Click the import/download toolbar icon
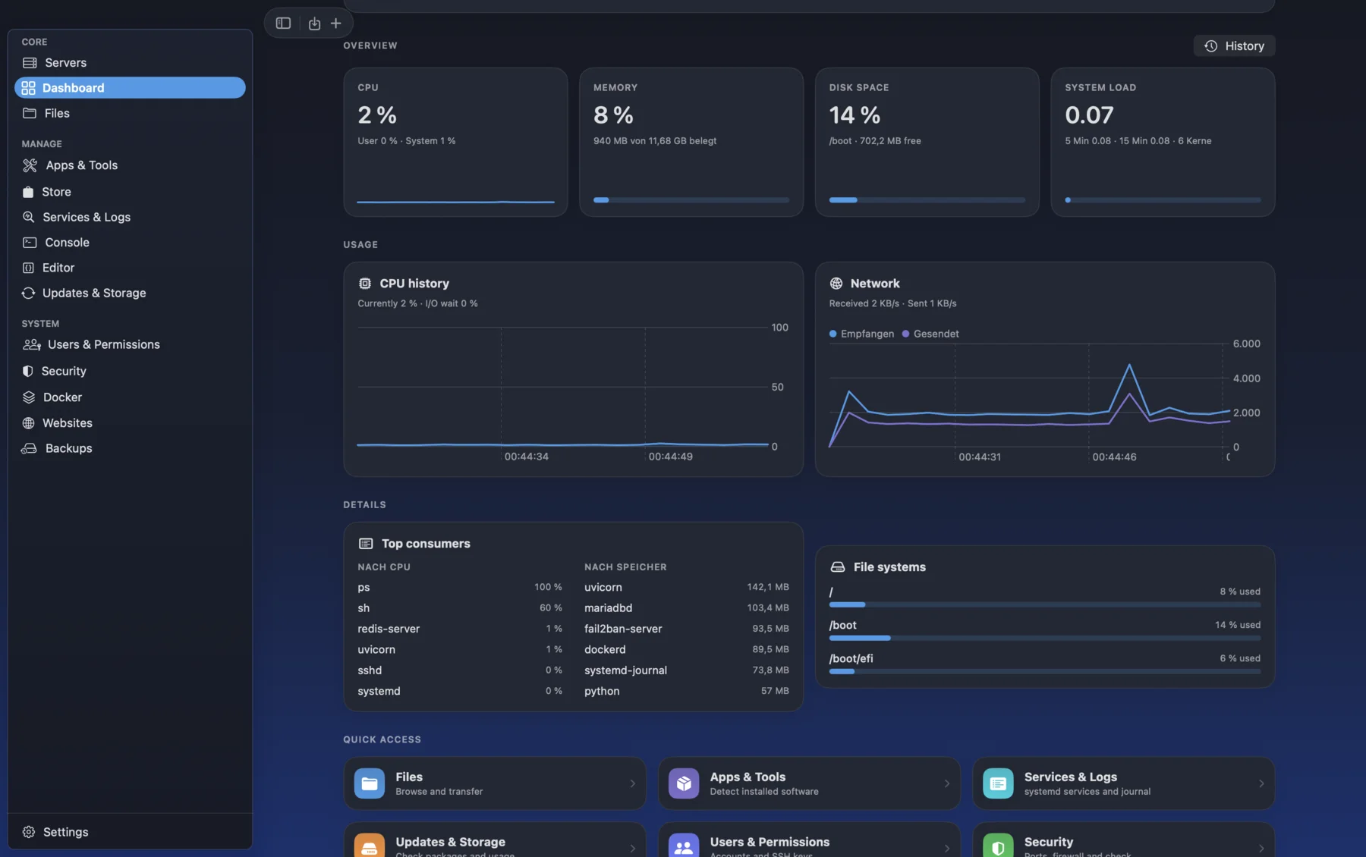This screenshot has height=857, width=1366. point(314,24)
